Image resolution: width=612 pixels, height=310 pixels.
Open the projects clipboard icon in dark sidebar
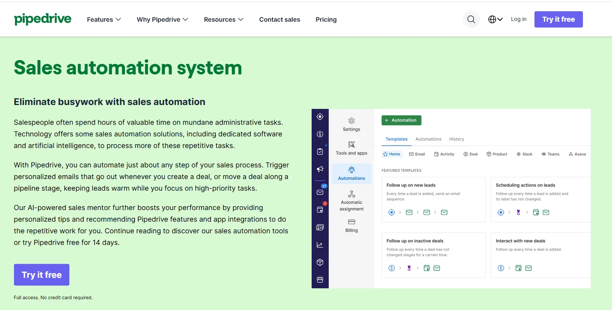[x=320, y=152]
